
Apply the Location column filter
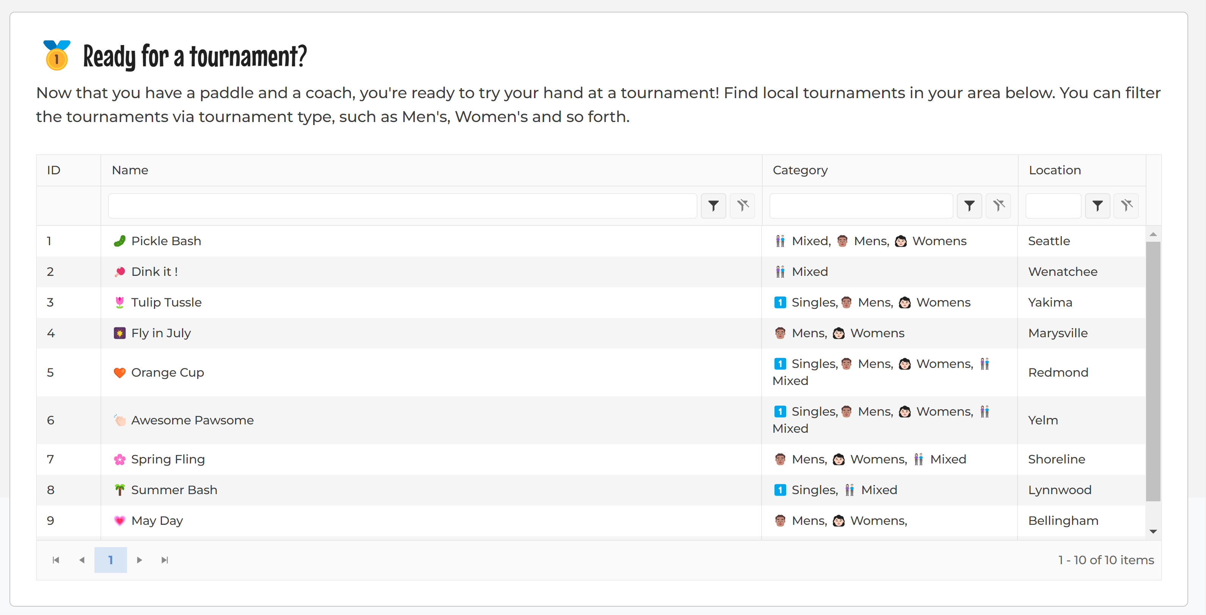1098,206
